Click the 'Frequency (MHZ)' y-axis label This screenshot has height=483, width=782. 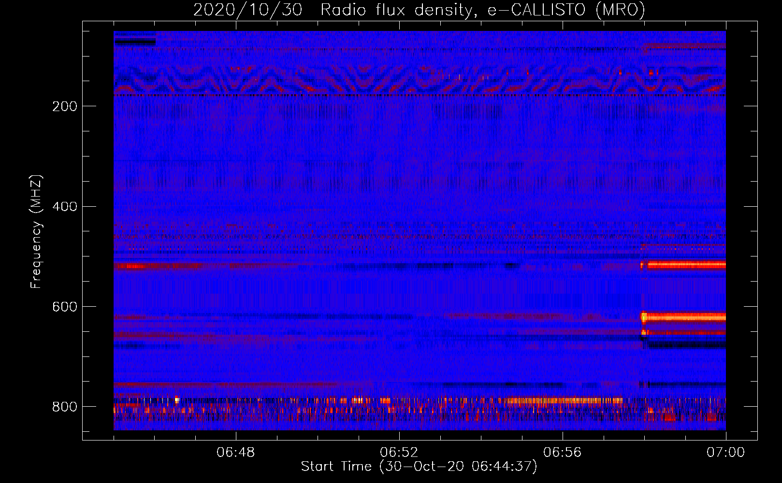coord(36,232)
